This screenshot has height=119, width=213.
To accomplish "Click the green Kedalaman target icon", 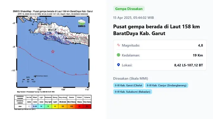I will 118,55.
